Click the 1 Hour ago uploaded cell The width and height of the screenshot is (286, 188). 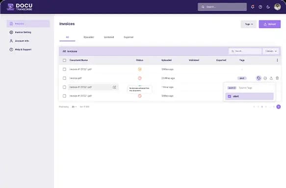(x=167, y=87)
